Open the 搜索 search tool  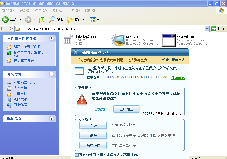pyautogui.click(x=56, y=20)
